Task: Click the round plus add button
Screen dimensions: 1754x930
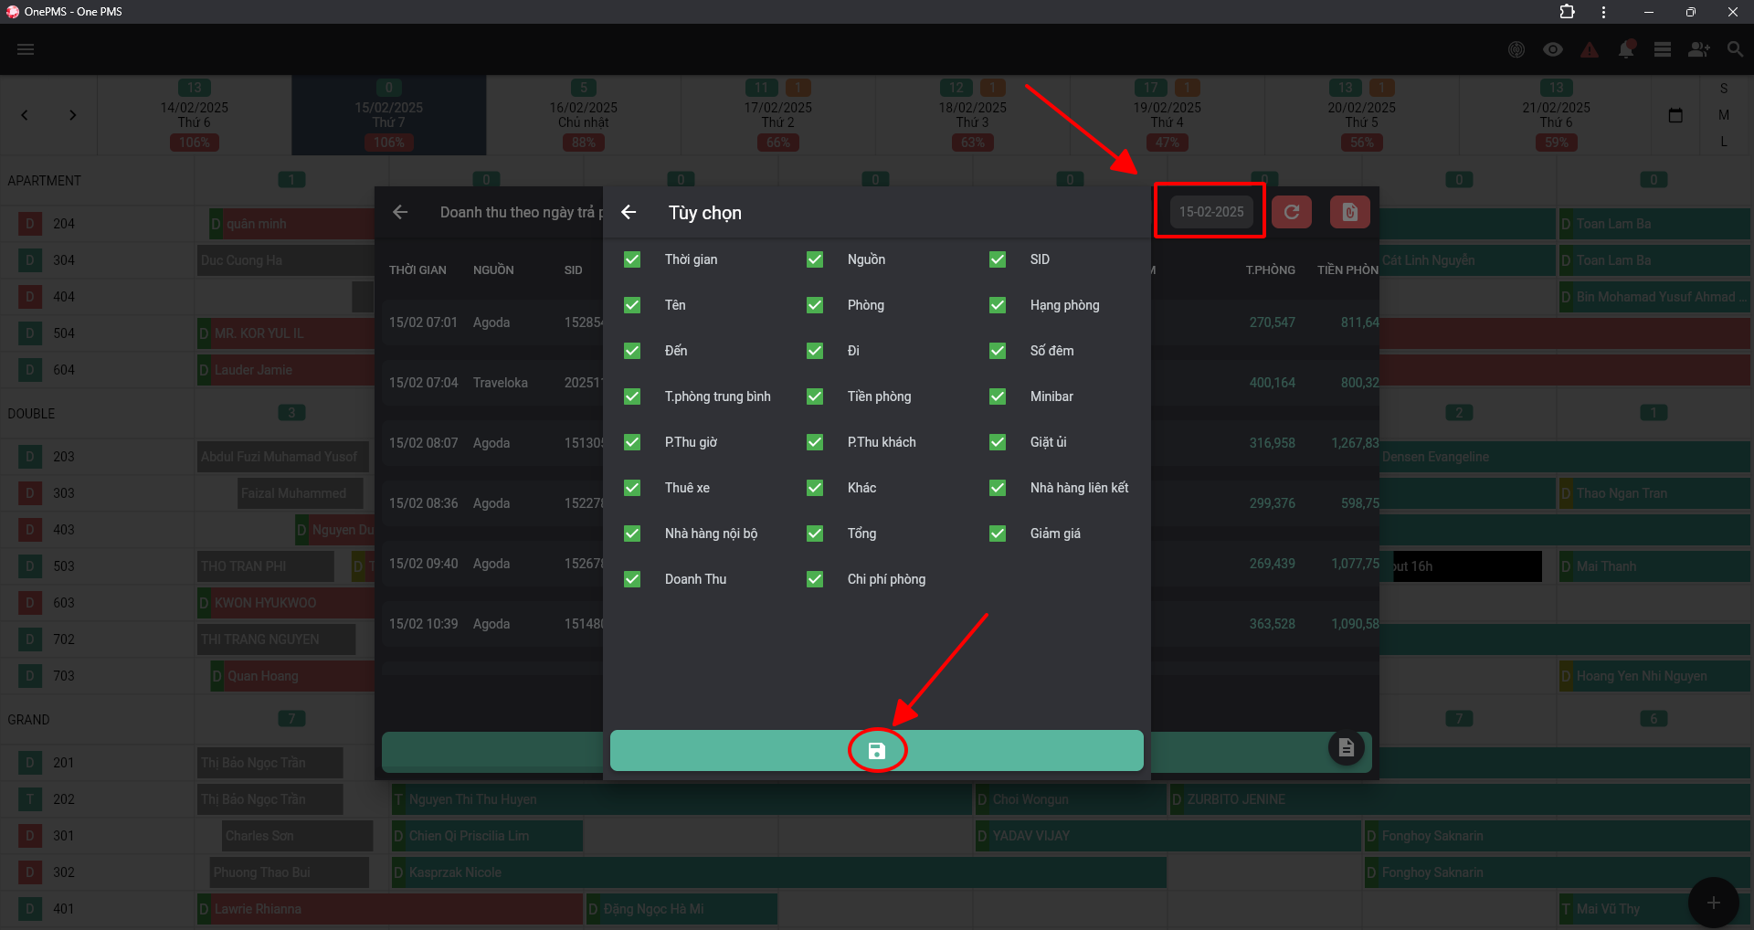Action: pos(1714,903)
